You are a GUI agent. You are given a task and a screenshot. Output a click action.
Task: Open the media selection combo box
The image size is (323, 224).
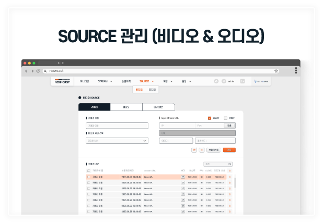coord(117,140)
